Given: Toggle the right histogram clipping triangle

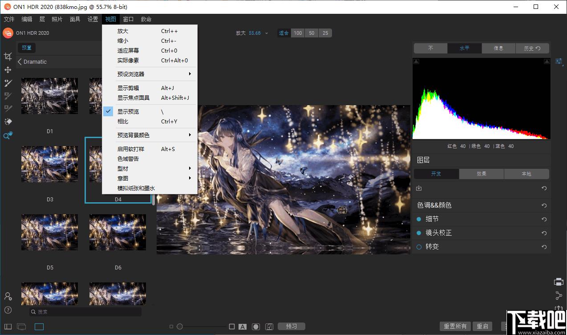Looking at the screenshot, I should (547, 61).
